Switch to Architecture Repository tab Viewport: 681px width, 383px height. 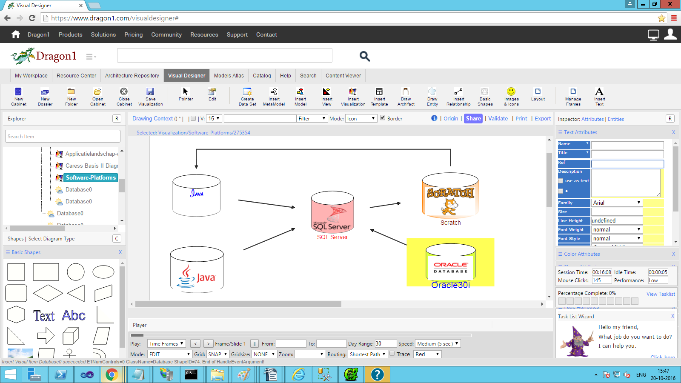[132, 75]
